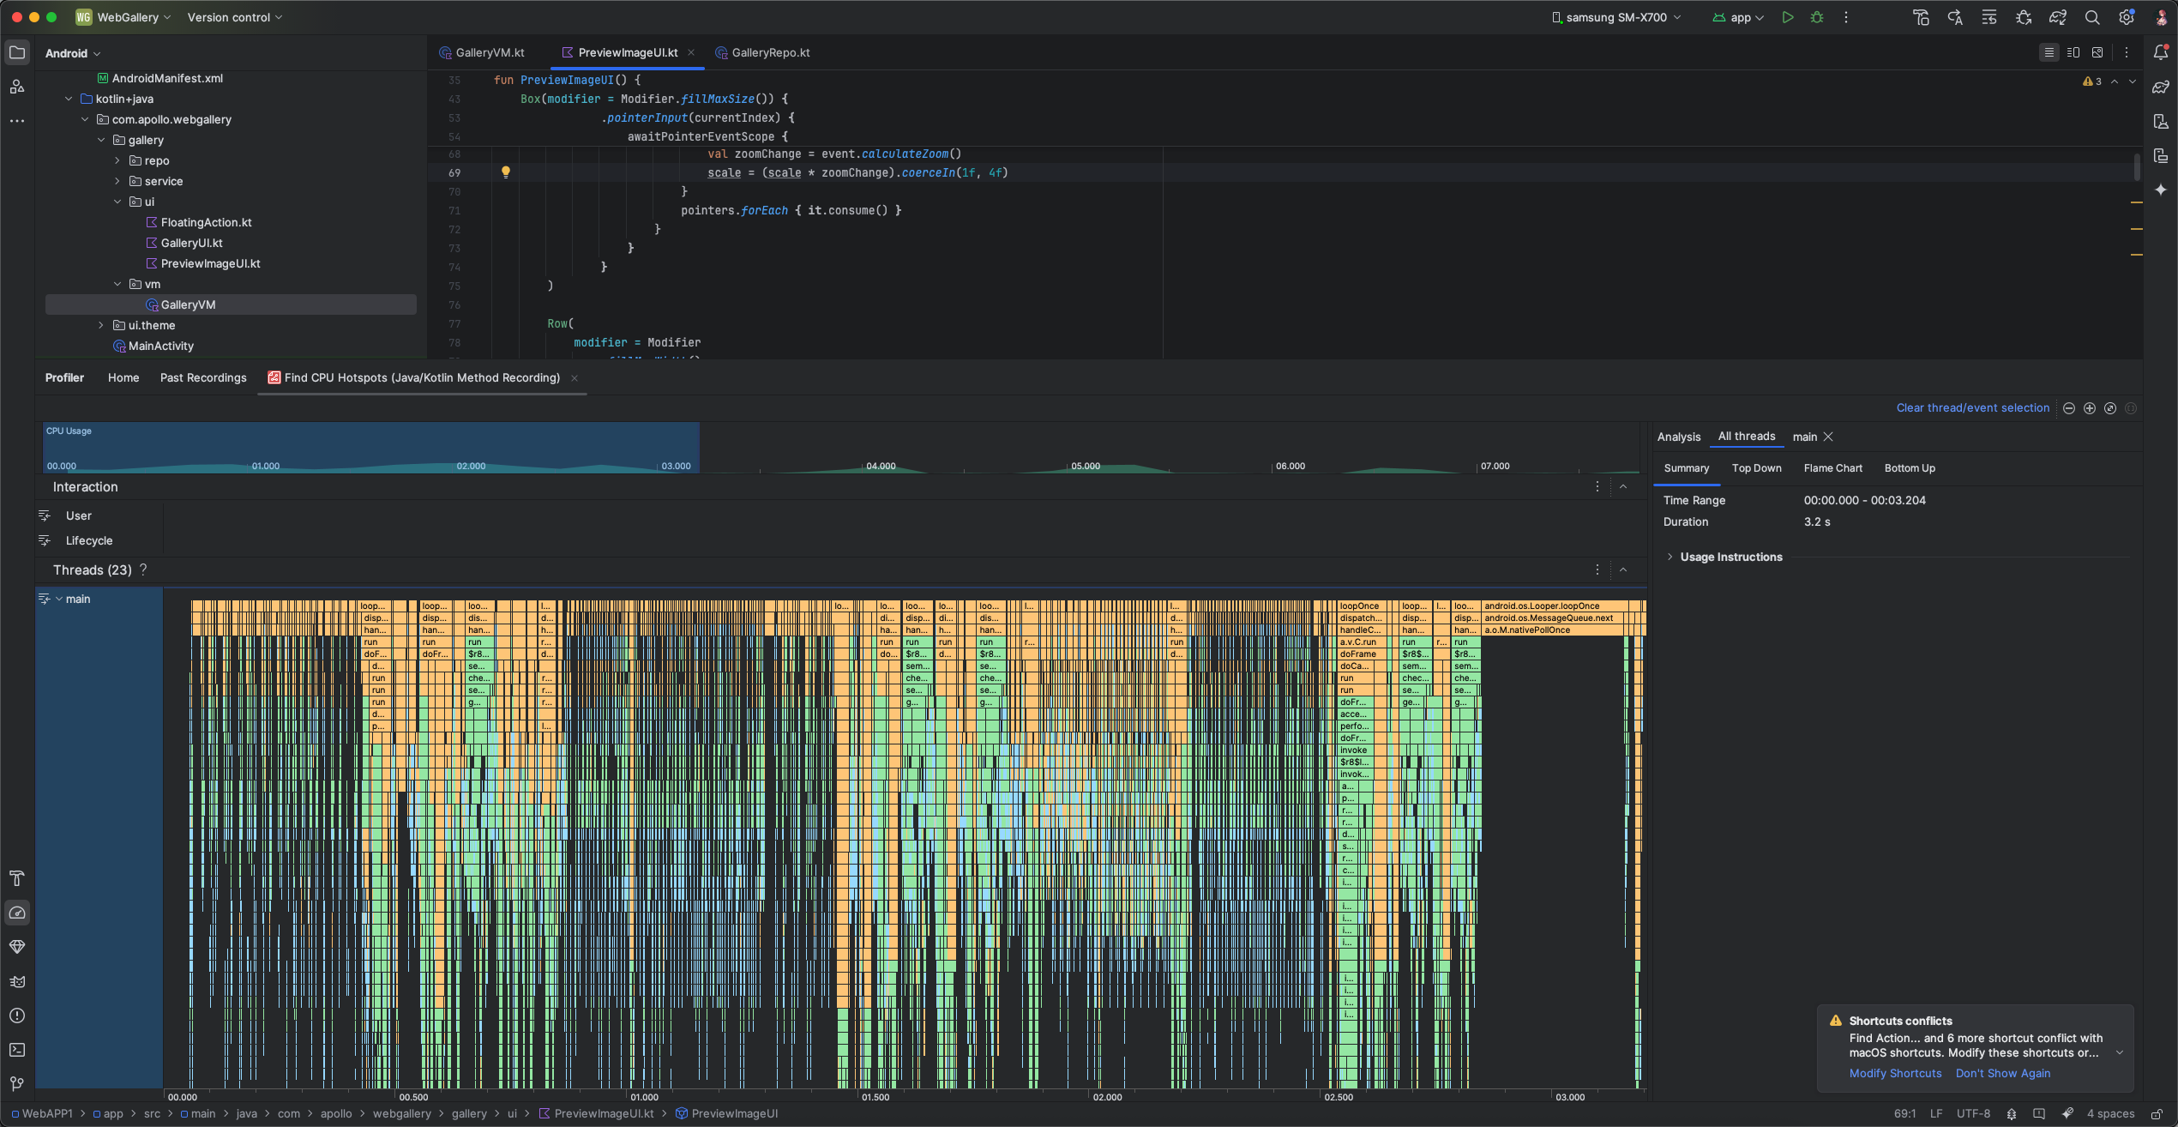Viewport: 2178px width, 1127px height.
Task: Click the 05.000 mark on CPU Usage timeline
Action: (x=1085, y=466)
